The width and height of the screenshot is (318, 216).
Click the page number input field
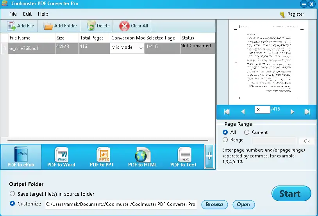click(262, 110)
